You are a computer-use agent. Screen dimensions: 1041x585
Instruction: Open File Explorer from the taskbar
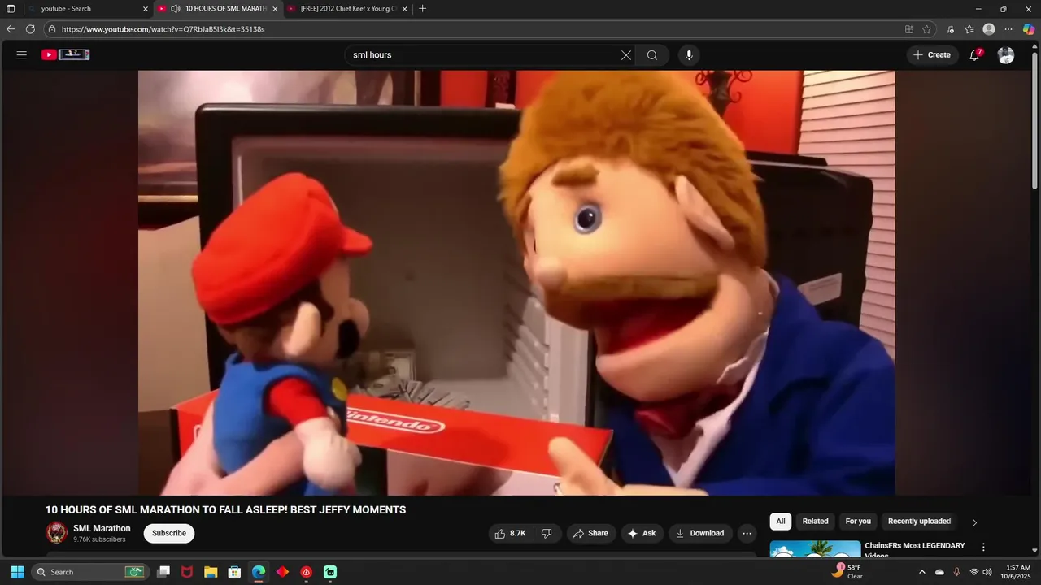211,572
